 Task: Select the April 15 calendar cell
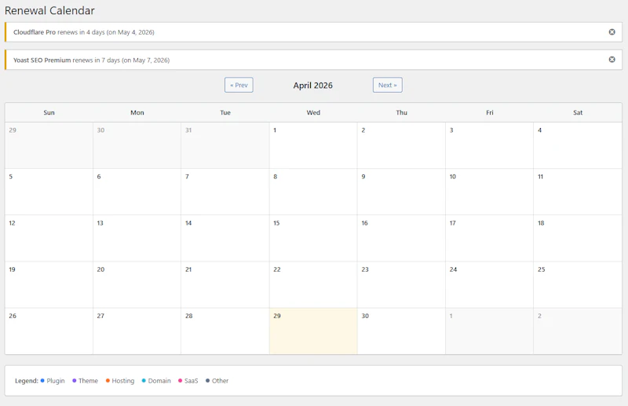(313, 238)
